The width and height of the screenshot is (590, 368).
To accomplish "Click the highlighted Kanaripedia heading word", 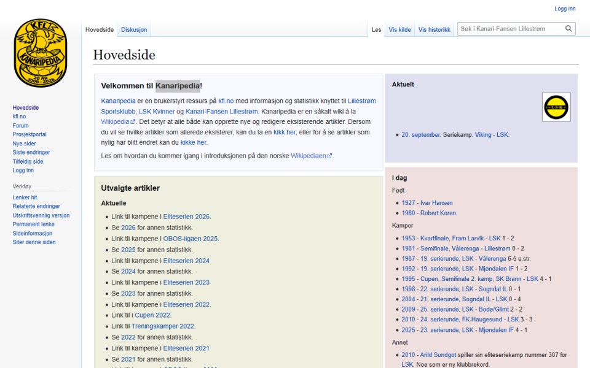I will tap(178, 86).
